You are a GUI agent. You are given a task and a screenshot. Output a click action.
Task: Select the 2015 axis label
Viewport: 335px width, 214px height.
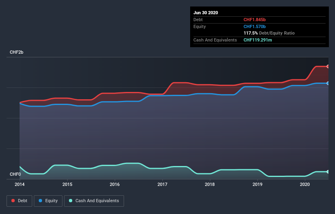click(67, 184)
